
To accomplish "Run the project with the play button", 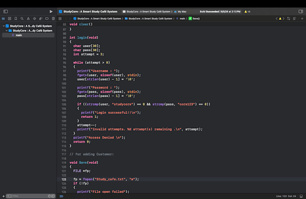I will tap(51, 12).
